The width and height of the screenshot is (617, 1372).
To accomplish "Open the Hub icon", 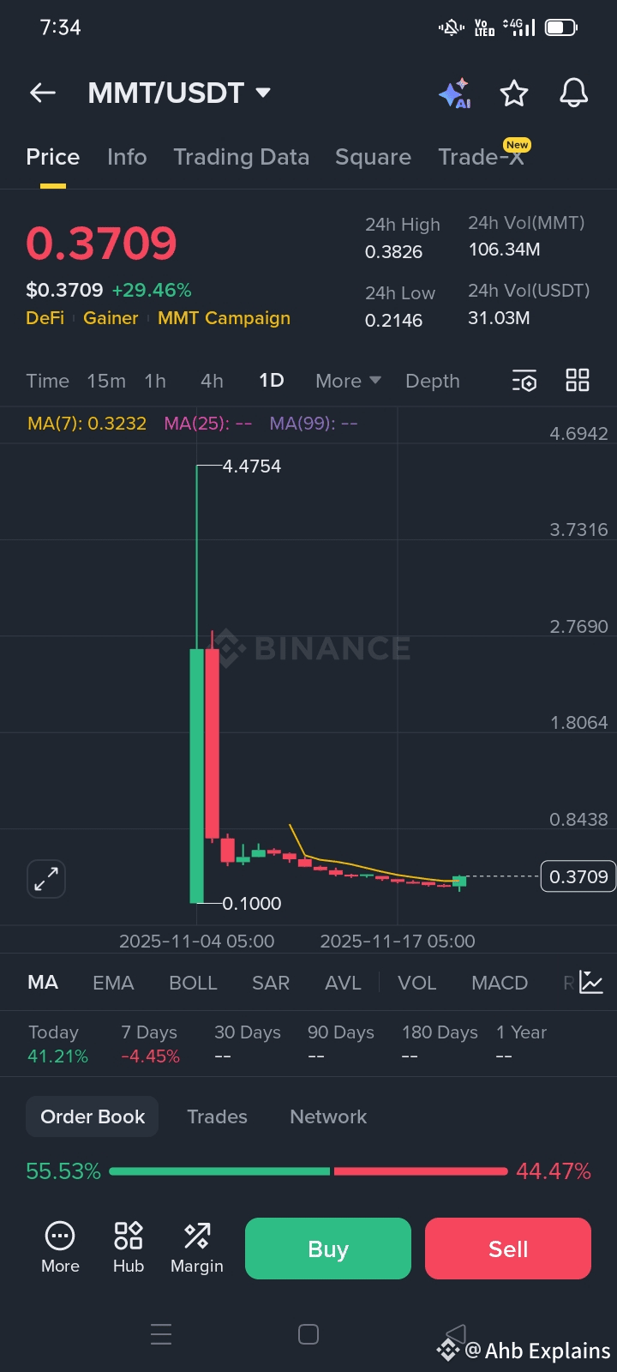I will point(129,1248).
